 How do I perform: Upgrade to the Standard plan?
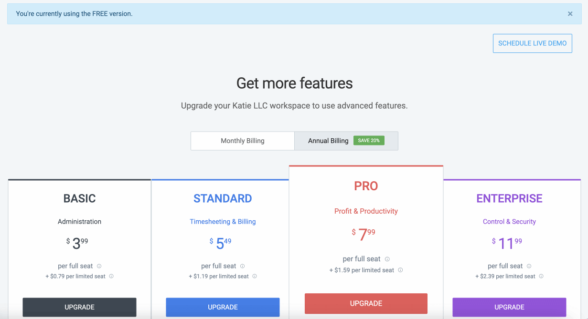point(223,307)
